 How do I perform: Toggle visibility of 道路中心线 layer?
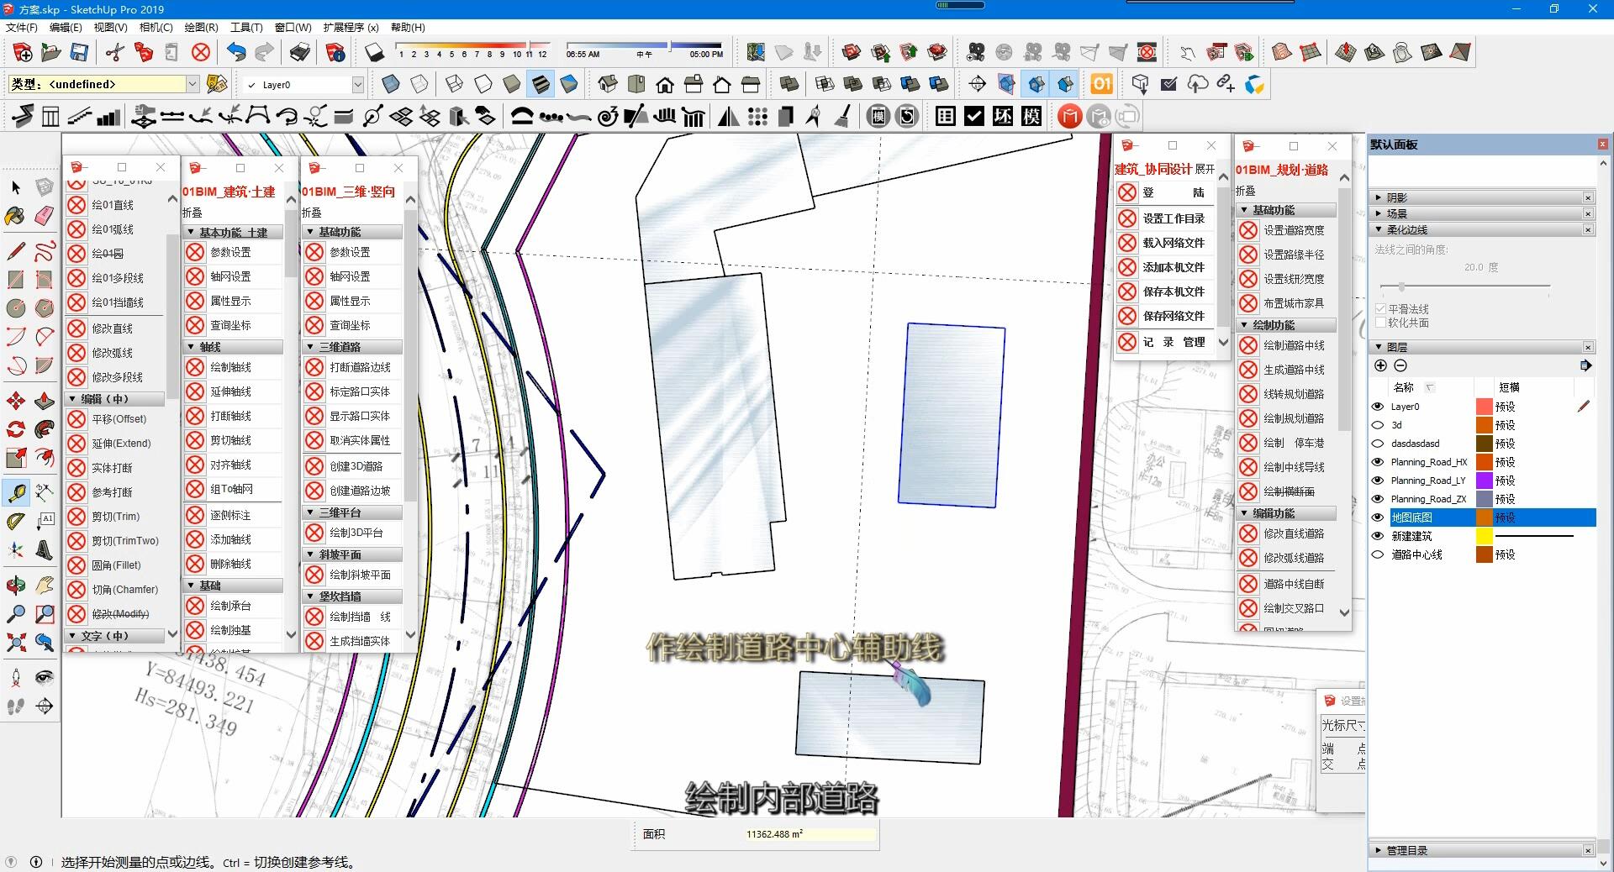1378,554
